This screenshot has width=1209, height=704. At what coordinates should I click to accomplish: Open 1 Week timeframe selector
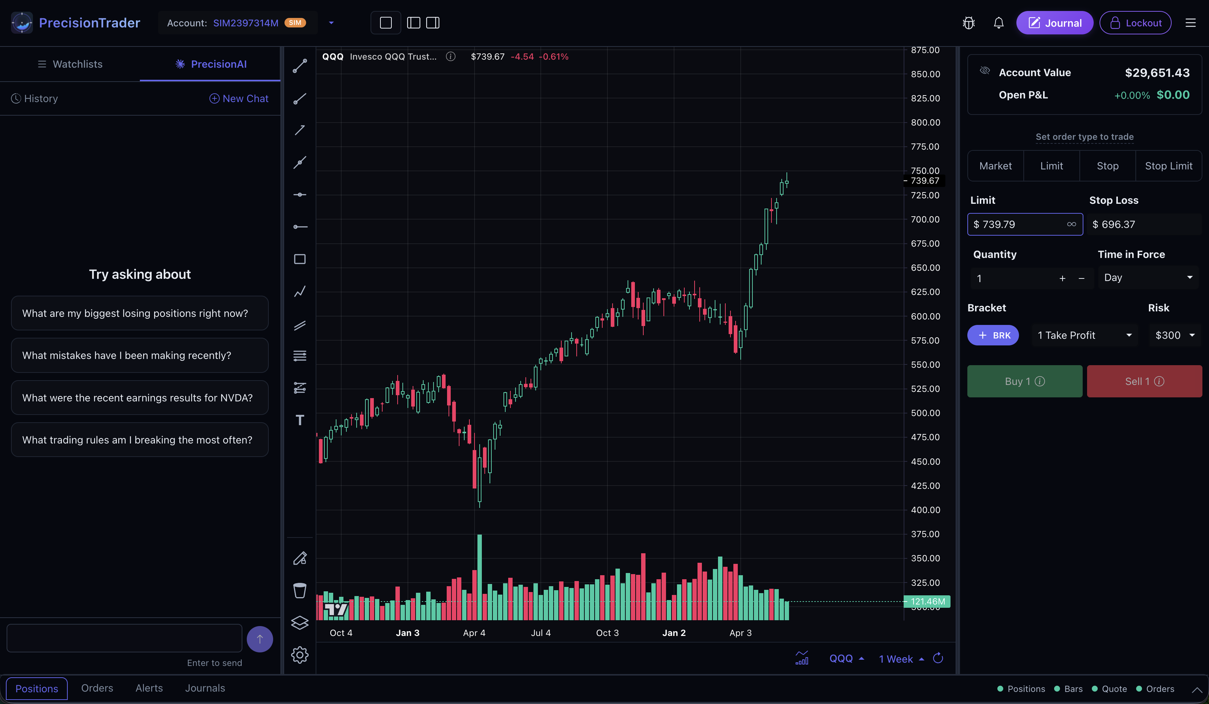click(x=901, y=658)
